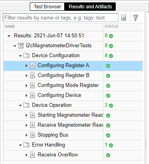
Task: Select the Error Handling row
Action: click(x=73, y=145)
